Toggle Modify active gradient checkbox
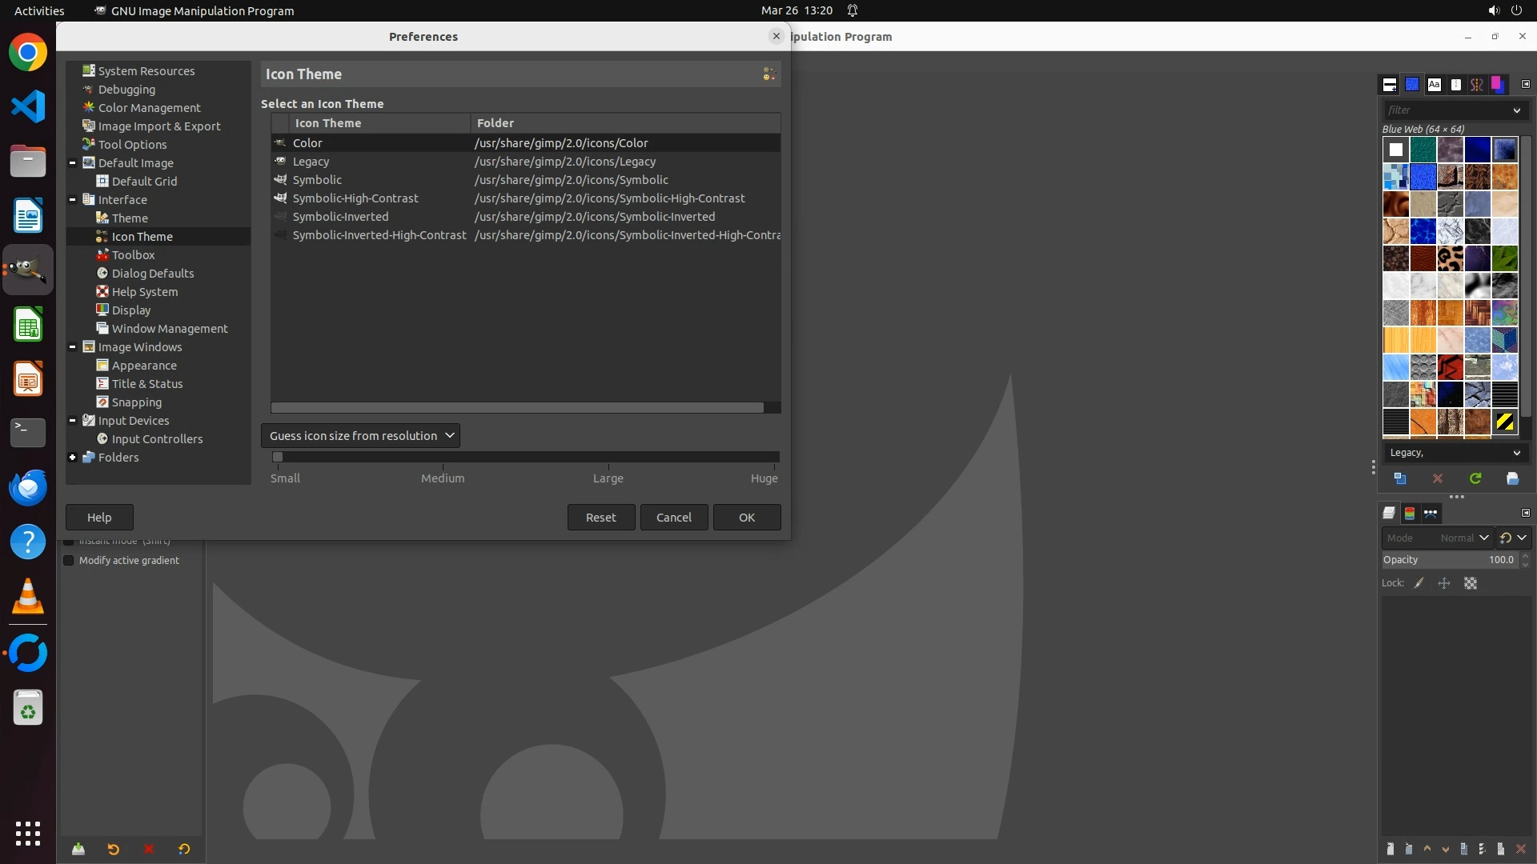This screenshot has height=864, width=1537. pos(69,561)
